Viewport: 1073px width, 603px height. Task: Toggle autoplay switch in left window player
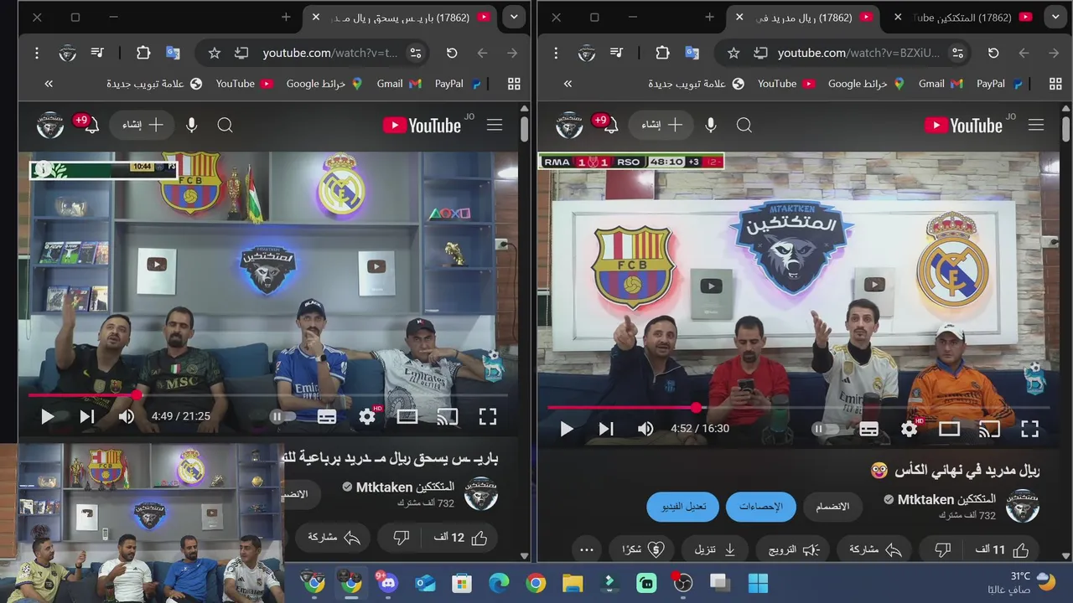tap(283, 416)
